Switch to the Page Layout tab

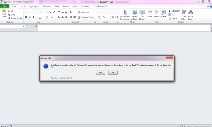tap(34, 6)
